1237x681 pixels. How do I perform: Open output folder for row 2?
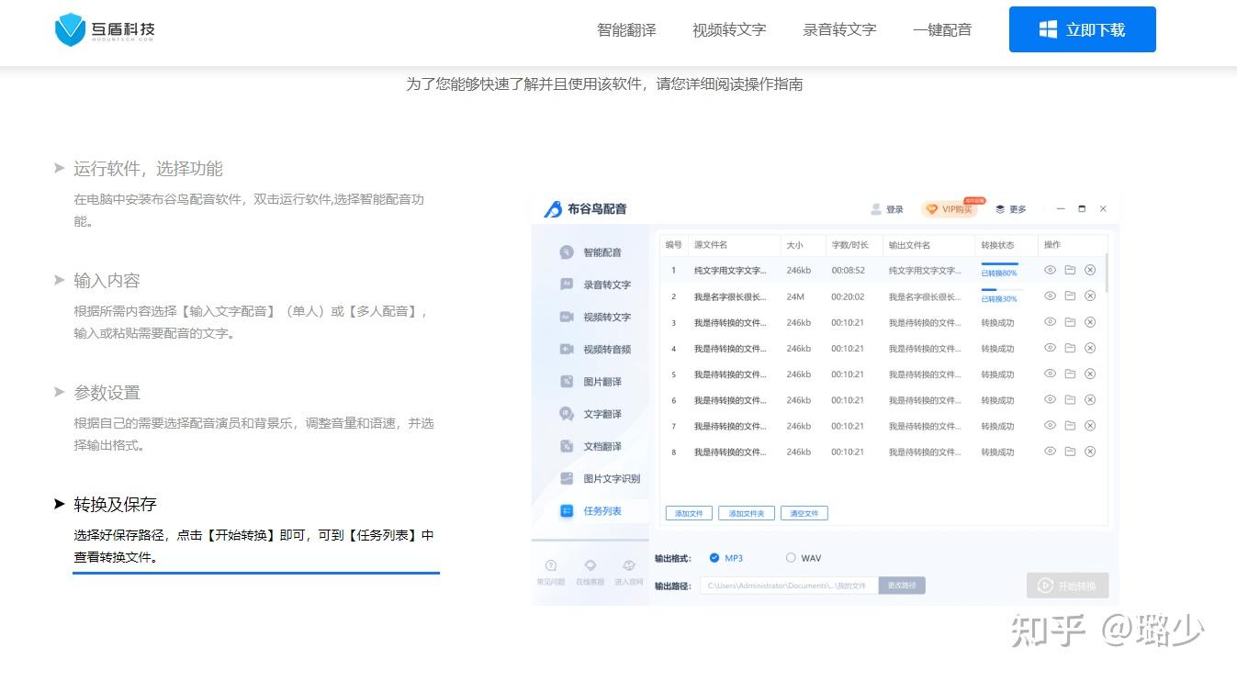pyautogui.click(x=1070, y=296)
